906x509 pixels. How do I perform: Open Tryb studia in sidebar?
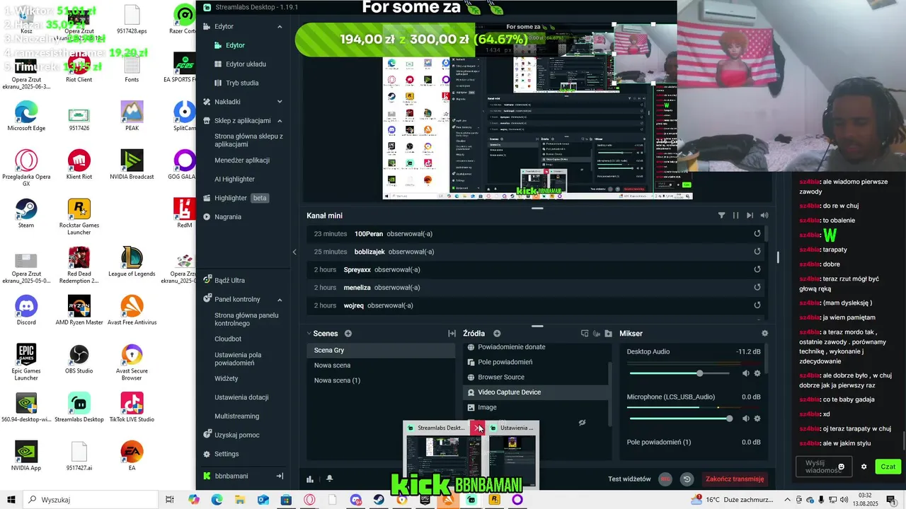pyautogui.click(x=242, y=83)
